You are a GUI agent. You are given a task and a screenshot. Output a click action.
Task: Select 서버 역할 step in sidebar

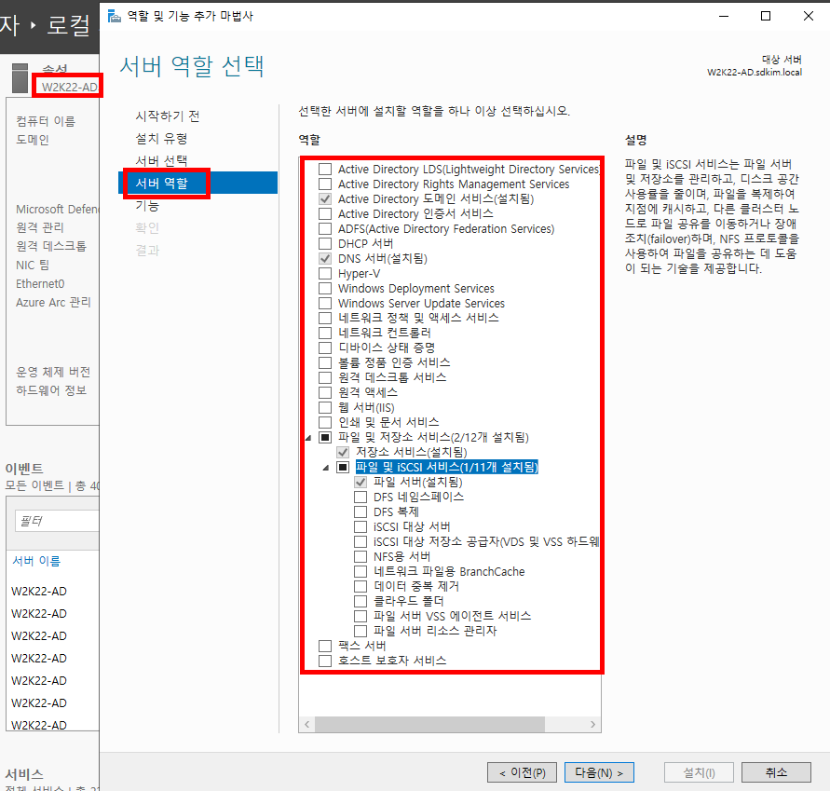pos(198,183)
